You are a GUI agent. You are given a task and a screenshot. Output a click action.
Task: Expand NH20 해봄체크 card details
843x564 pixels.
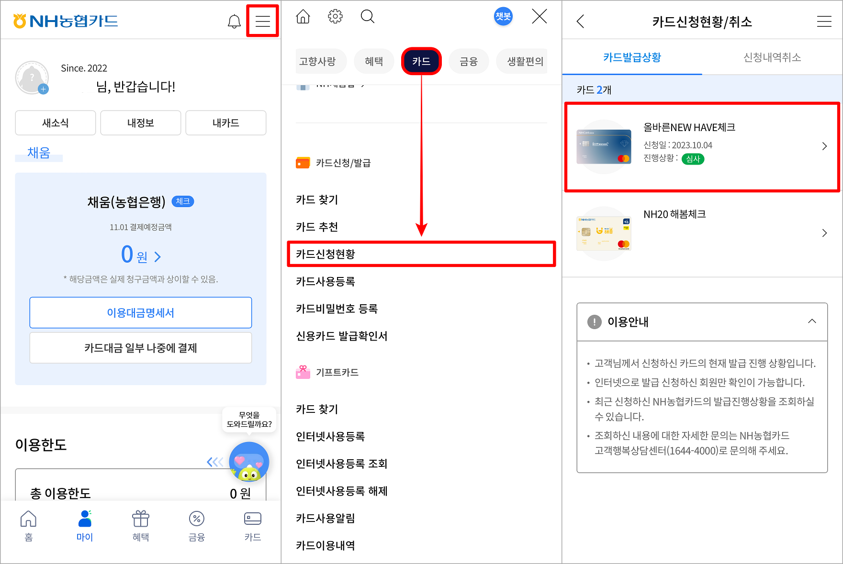pyautogui.click(x=825, y=233)
